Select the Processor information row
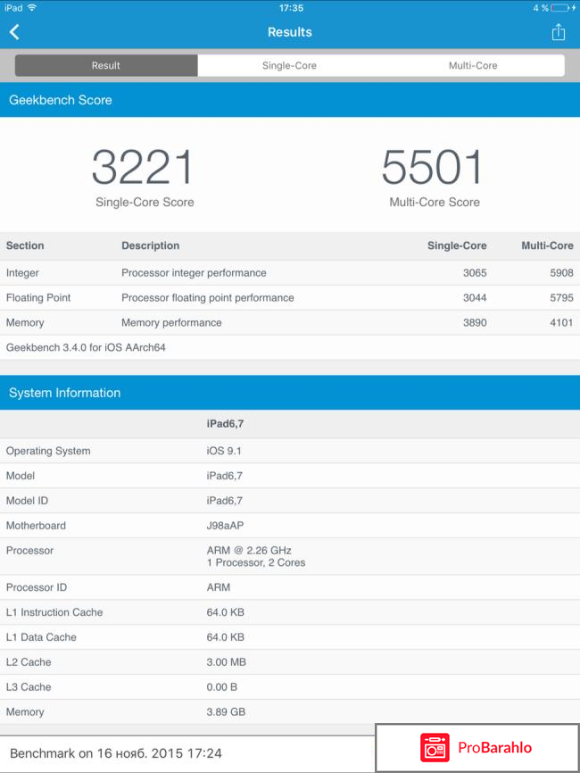The width and height of the screenshot is (580, 773). pyautogui.click(x=289, y=556)
